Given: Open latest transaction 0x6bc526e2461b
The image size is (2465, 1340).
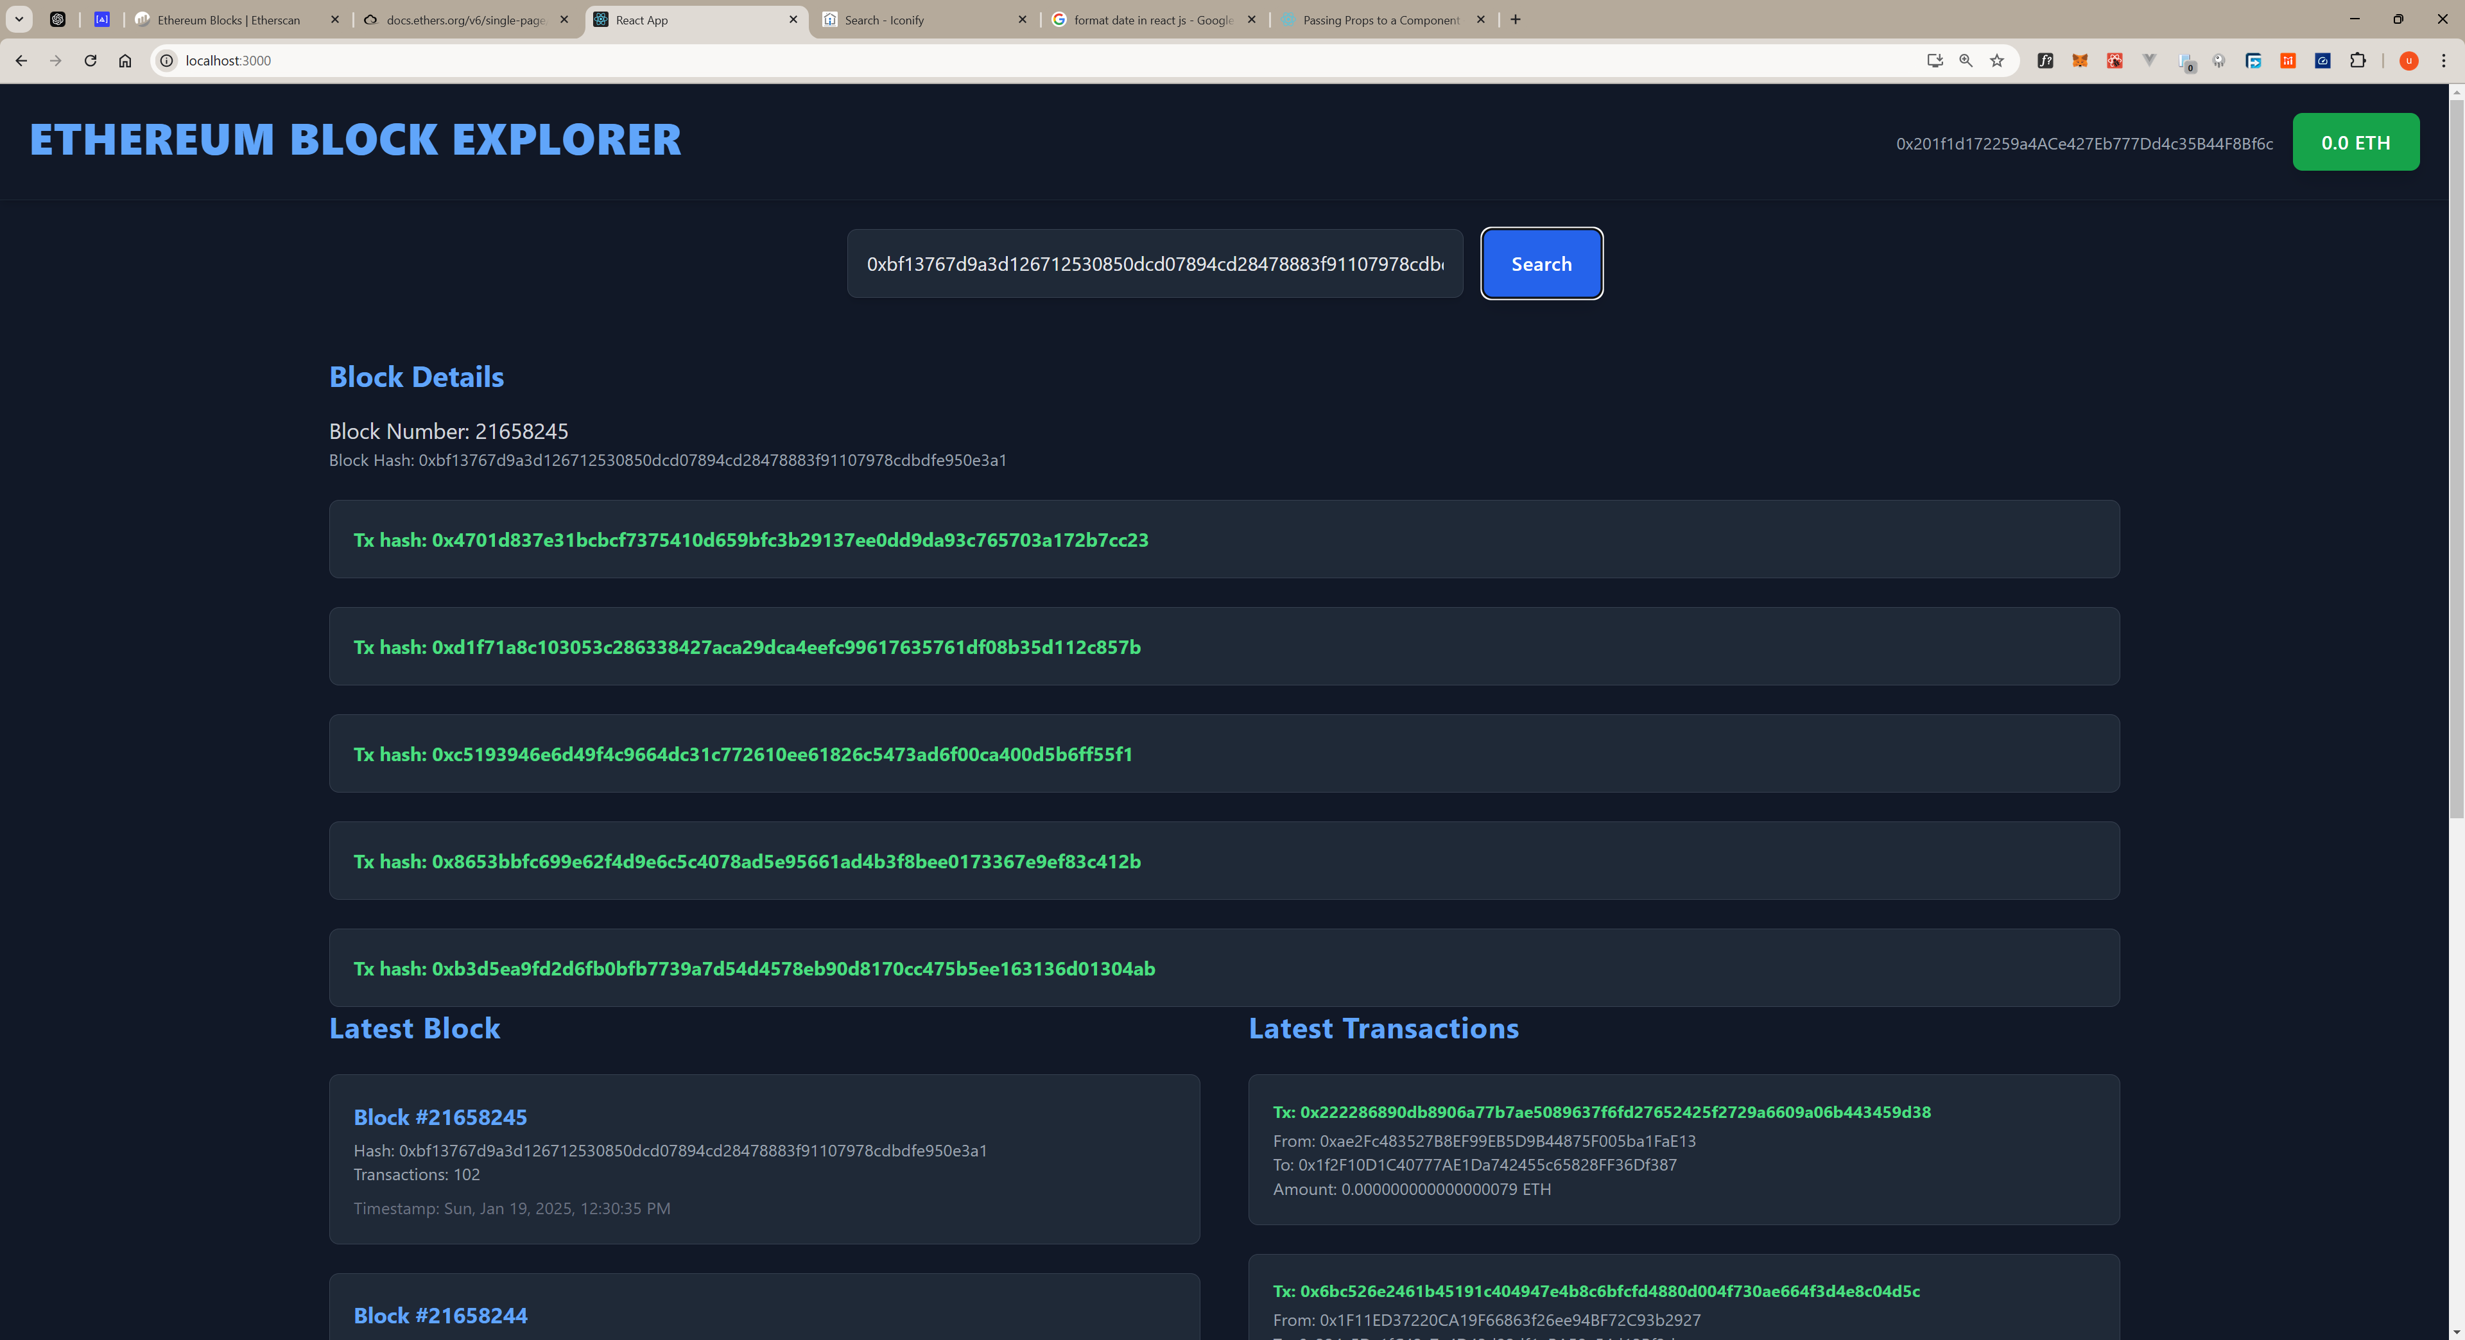Looking at the screenshot, I should tap(1596, 1291).
